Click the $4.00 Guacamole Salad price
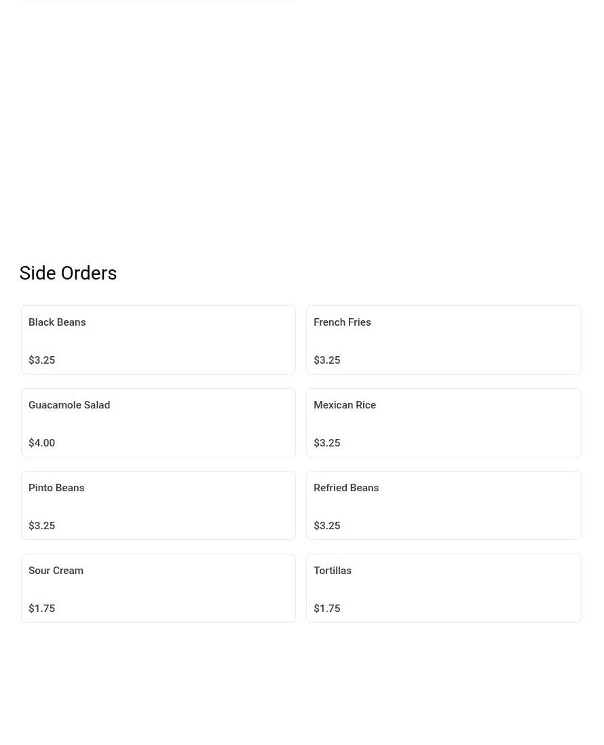Viewport: 604px width, 745px height. [42, 443]
